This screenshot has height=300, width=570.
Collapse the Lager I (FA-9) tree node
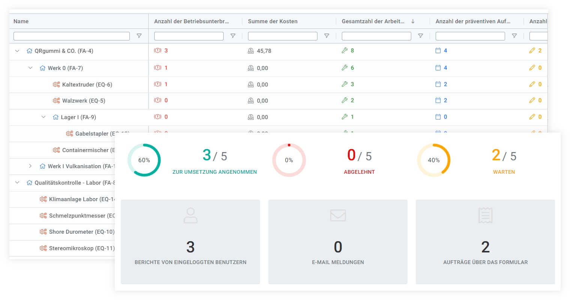tap(44, 117)
